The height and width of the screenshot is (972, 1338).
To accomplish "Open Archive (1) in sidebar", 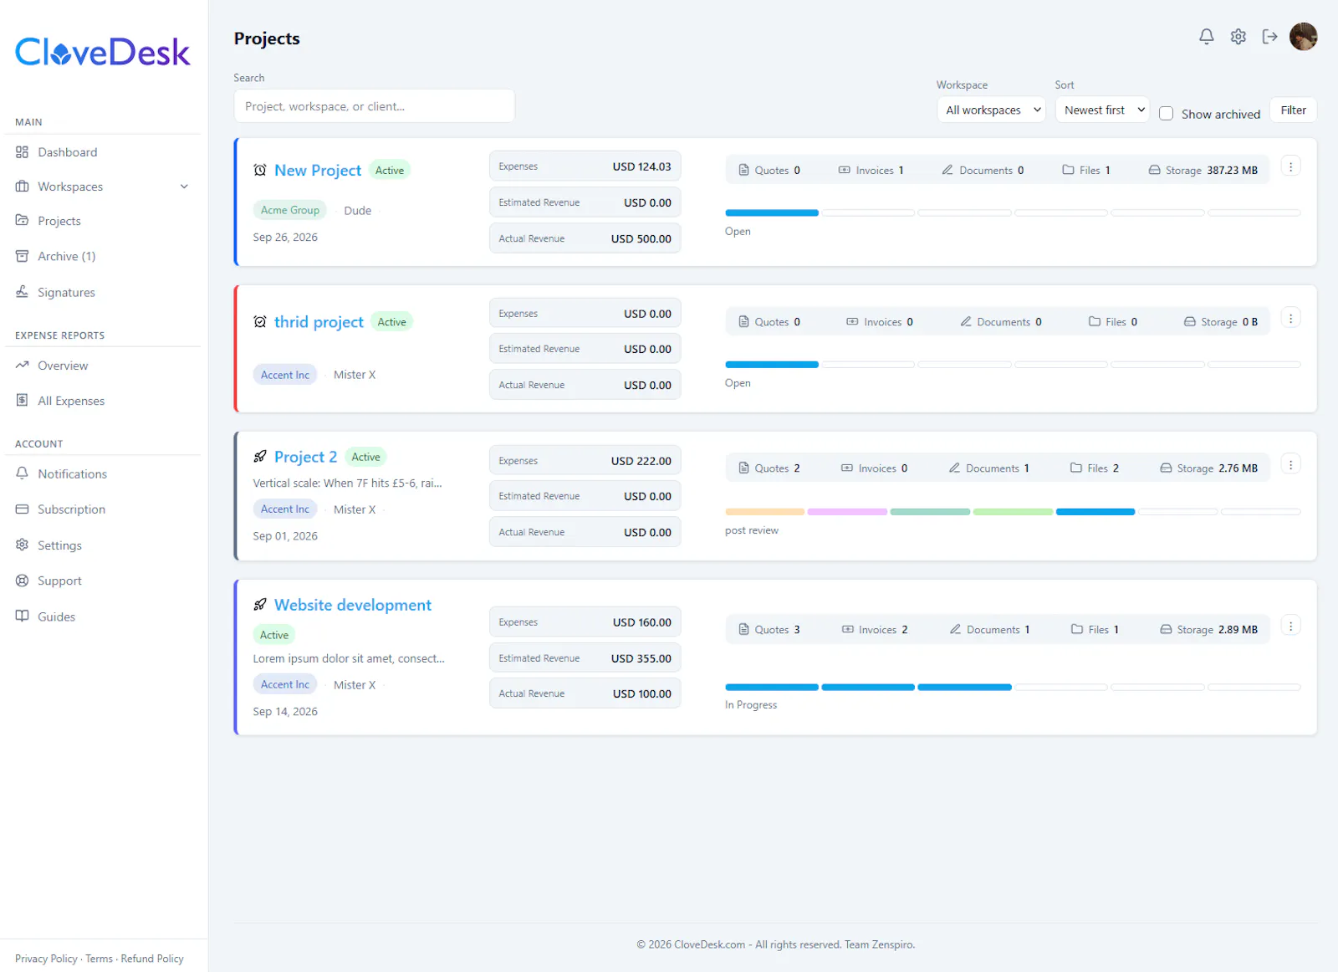I will coord(66,256).
